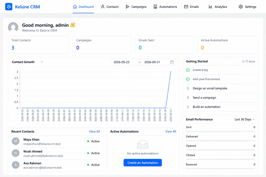Viewport: 266px width, 177px height.
Task: Open the Settings tab label
Action: pyautogui.click(x=251, y=6)
